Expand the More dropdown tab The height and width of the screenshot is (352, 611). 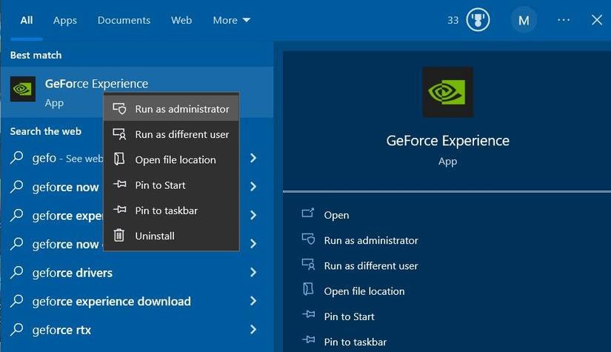click(x=231, y=20)
